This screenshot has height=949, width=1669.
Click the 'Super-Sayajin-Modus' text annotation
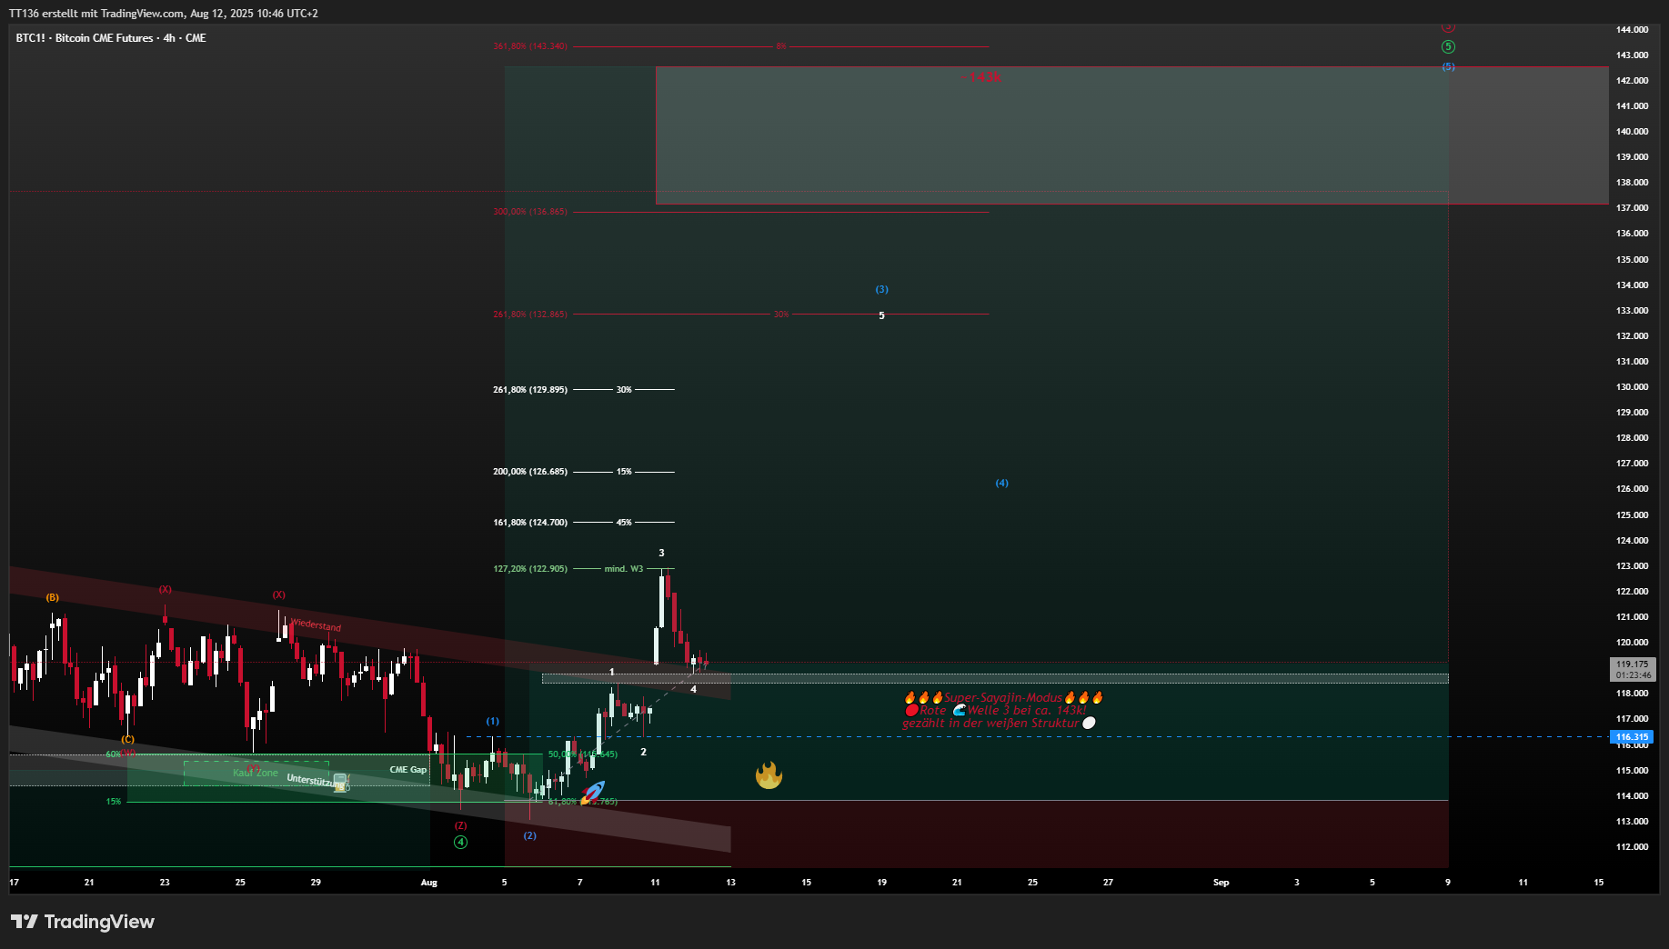coord(1003,697)
